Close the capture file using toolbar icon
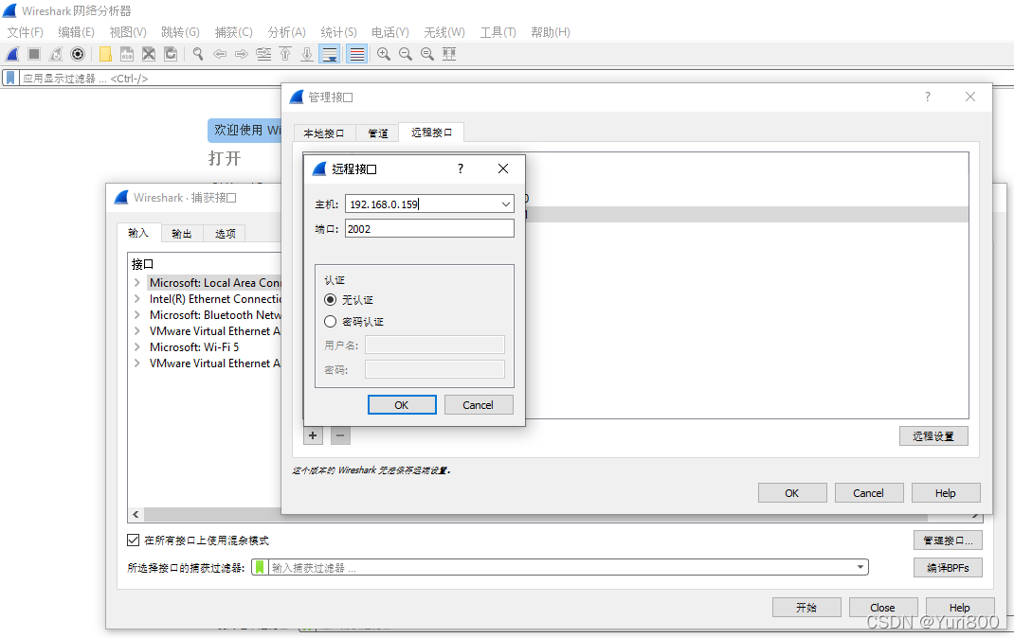1014x638 pixels. (x=149, y=54)
